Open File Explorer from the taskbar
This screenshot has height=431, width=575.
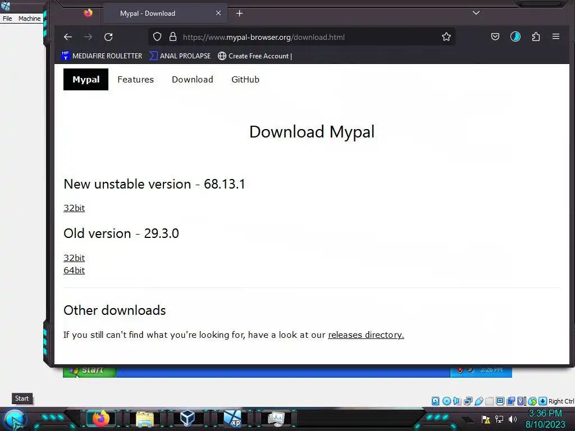tap(145, 419)
